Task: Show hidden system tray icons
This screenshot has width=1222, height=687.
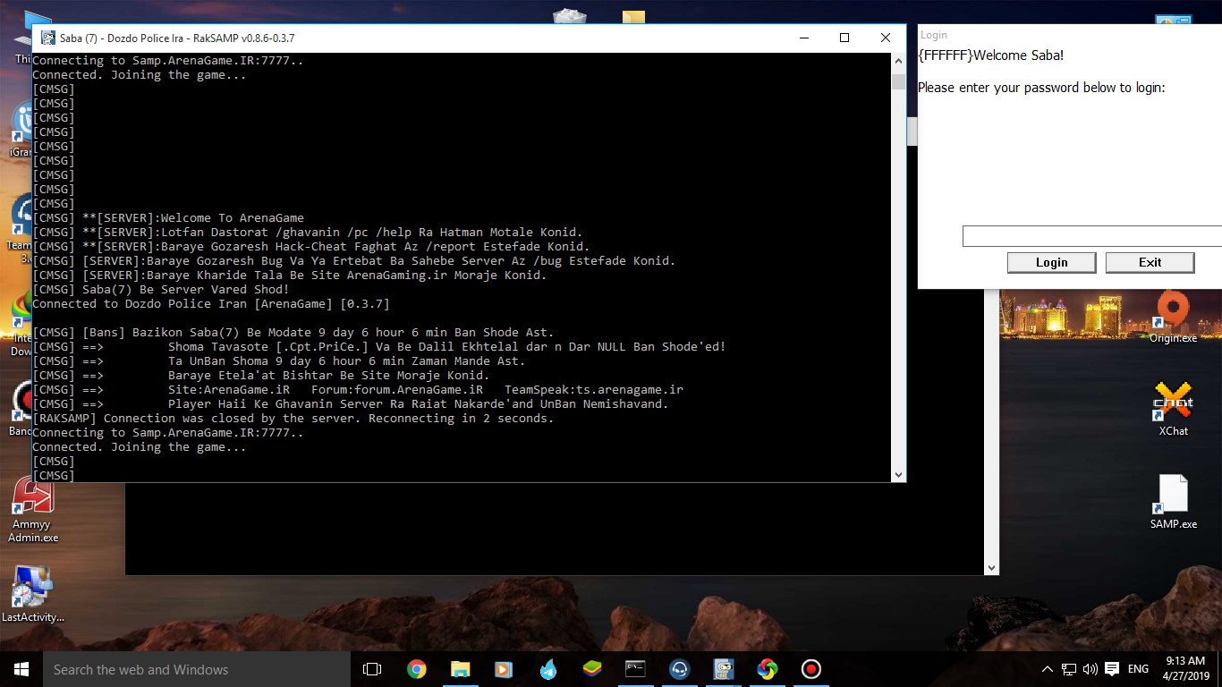Action: point(1048,669)
